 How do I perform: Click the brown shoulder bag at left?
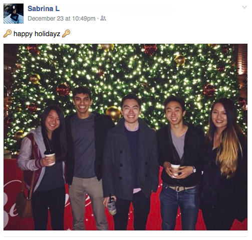coord(25,204)
